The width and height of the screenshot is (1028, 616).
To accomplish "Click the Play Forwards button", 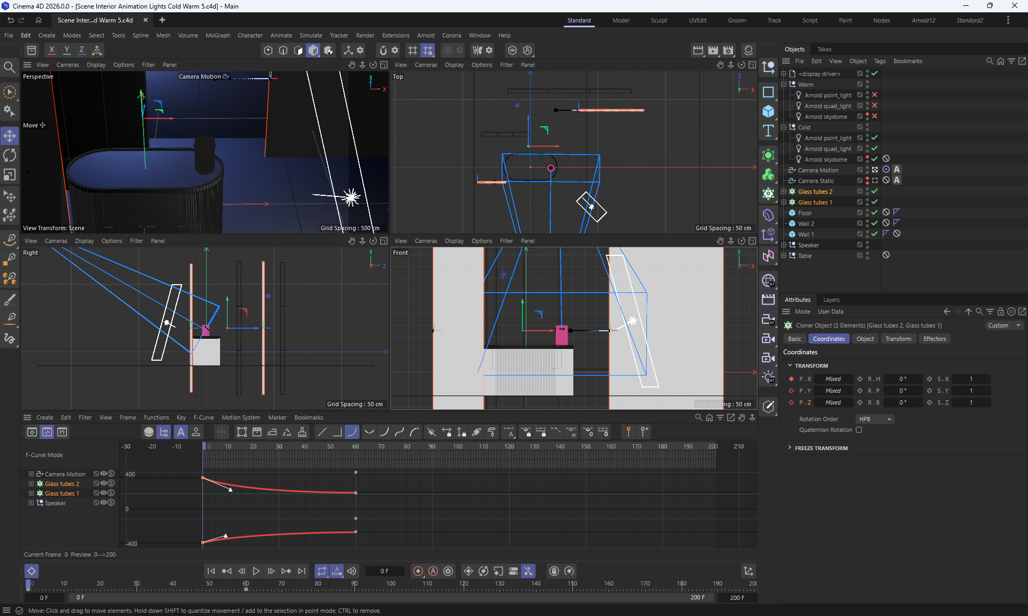I will point(256,571).
